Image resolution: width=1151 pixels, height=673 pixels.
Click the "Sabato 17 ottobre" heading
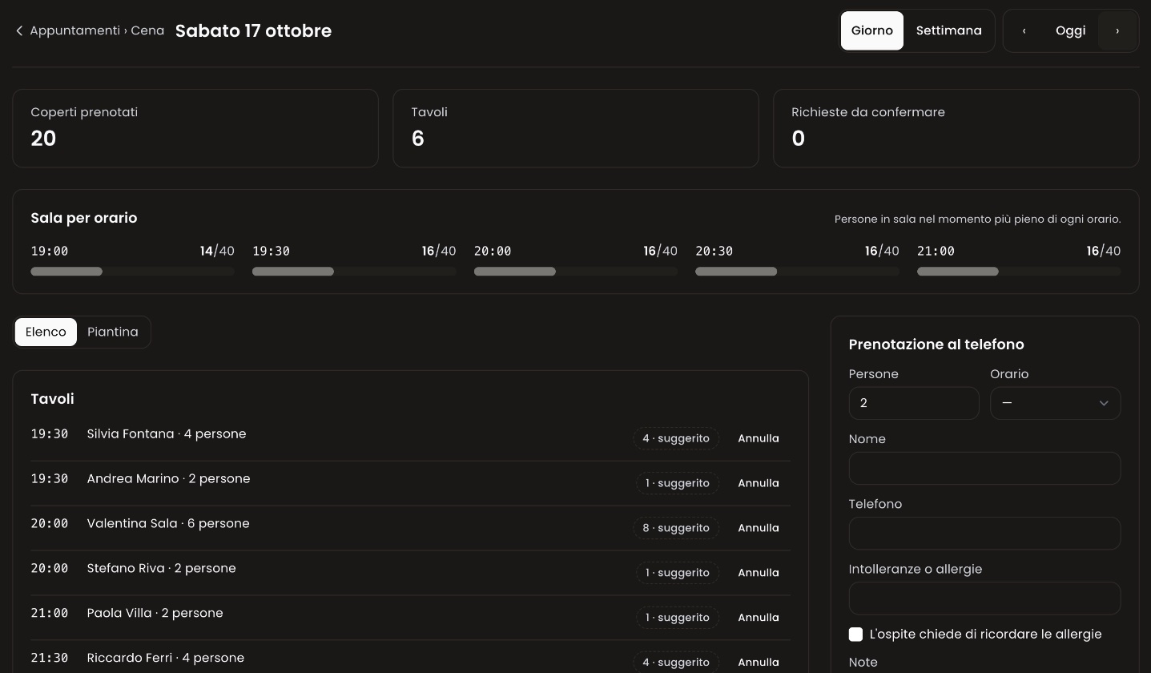pyautogui.click(x=253, y=30)
